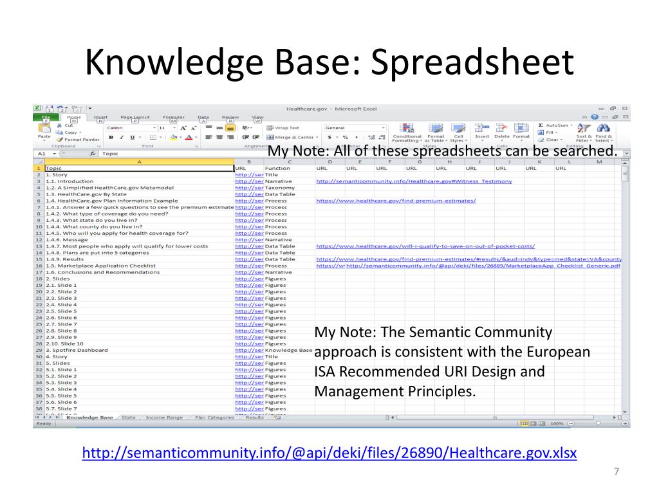
Task: Open the Witness_Testimony link in row 3
Action: [414, 181]
